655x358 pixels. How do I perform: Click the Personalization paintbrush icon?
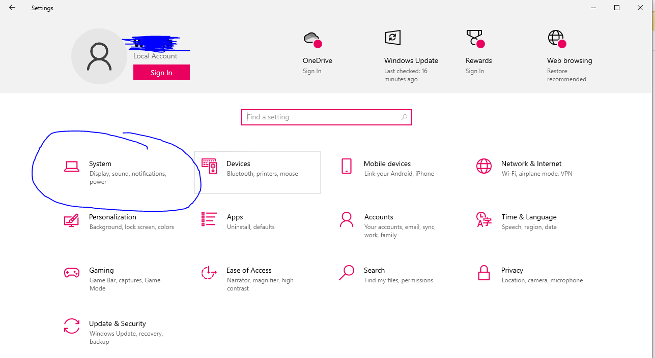[72, 220]
